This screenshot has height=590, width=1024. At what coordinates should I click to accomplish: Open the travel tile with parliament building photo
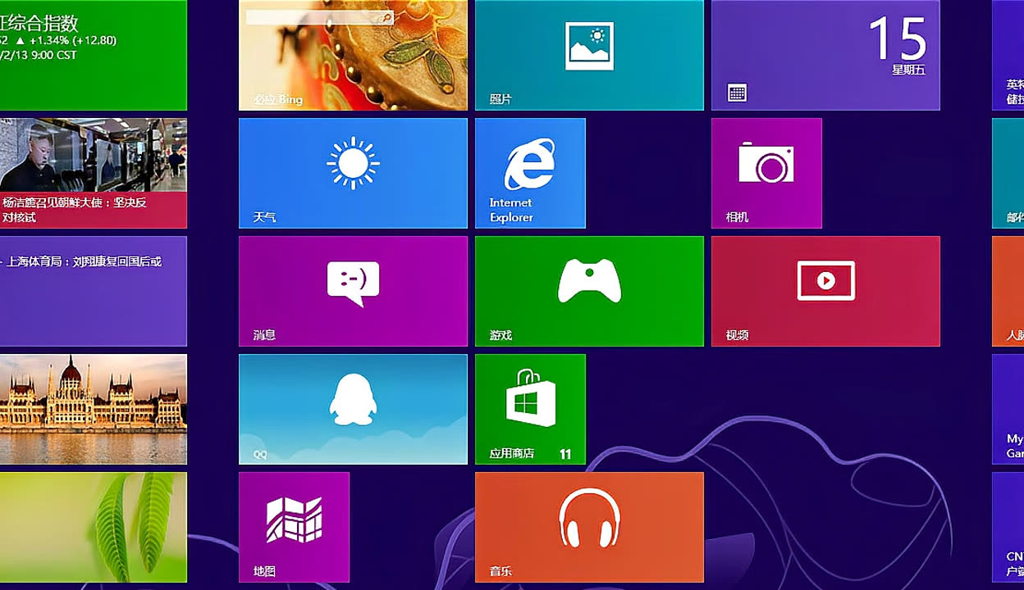coord(94,409)
